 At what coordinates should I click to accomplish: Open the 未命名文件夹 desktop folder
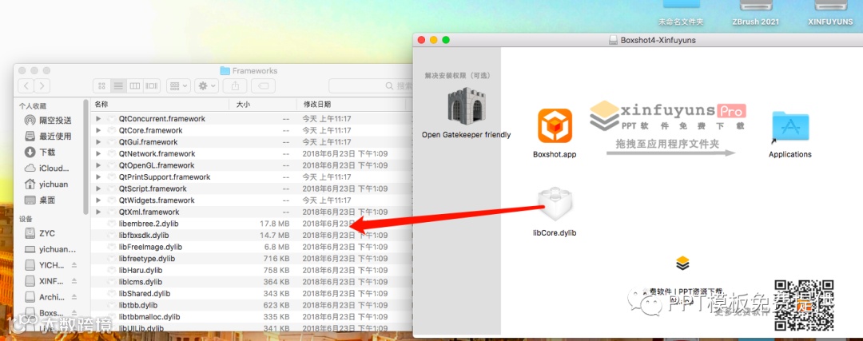[681, 14]
